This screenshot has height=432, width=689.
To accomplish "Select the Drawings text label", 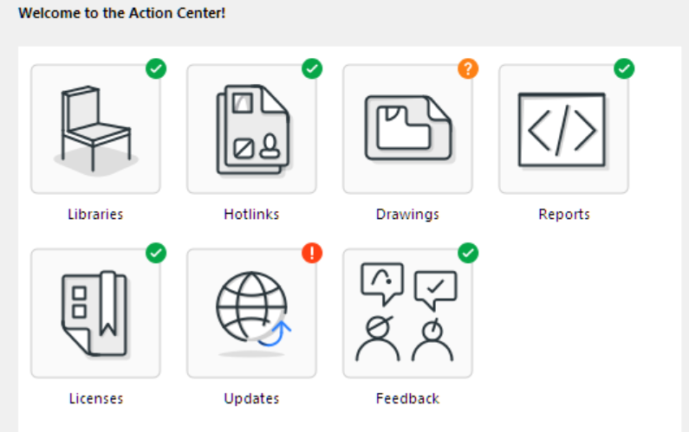I will click(x=407, y=215).
